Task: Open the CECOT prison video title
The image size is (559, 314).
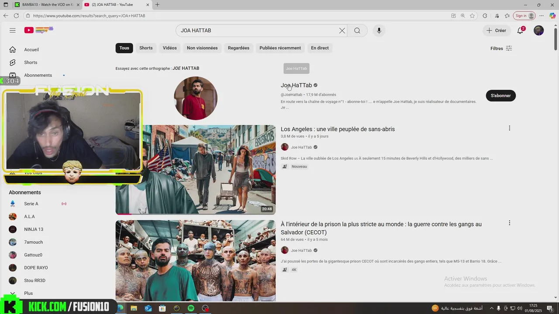Action: tap(381, 228)
